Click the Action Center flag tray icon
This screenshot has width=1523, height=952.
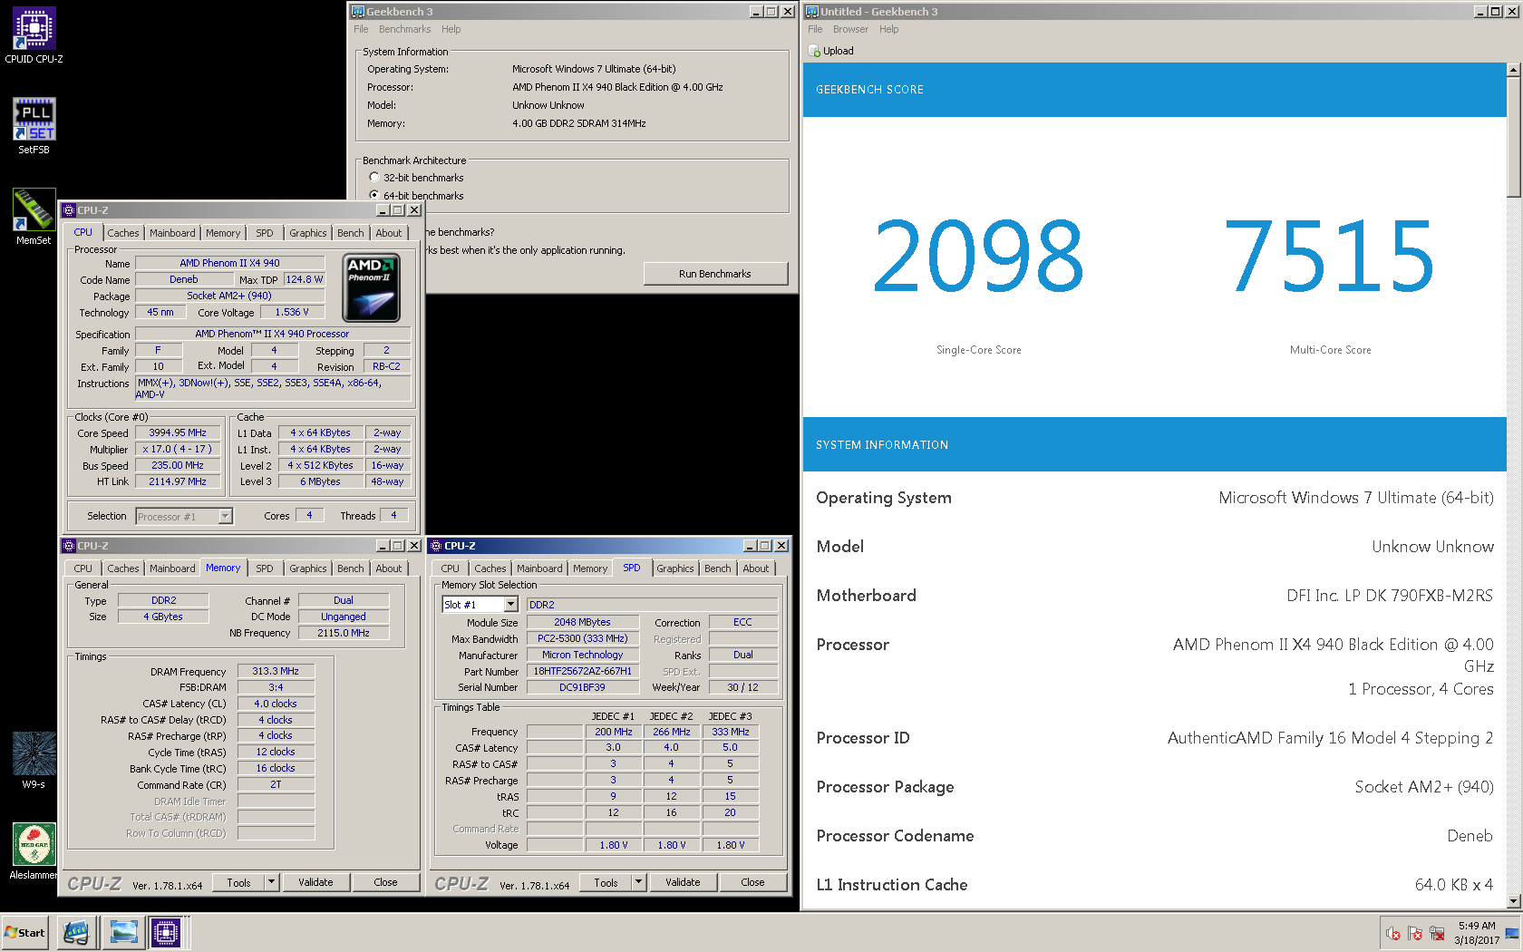[1415, 933]
